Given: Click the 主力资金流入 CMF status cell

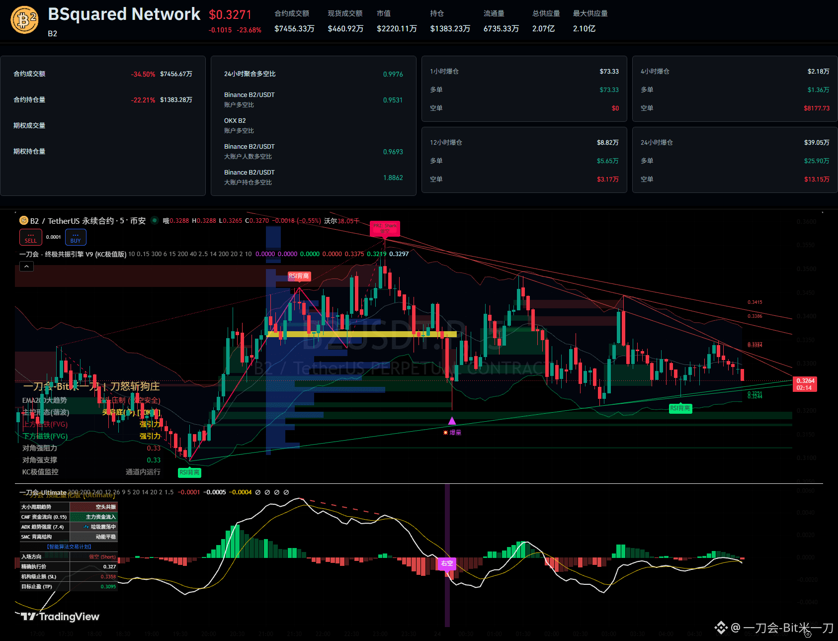Looking at the screenshot, I should (94, 517).
